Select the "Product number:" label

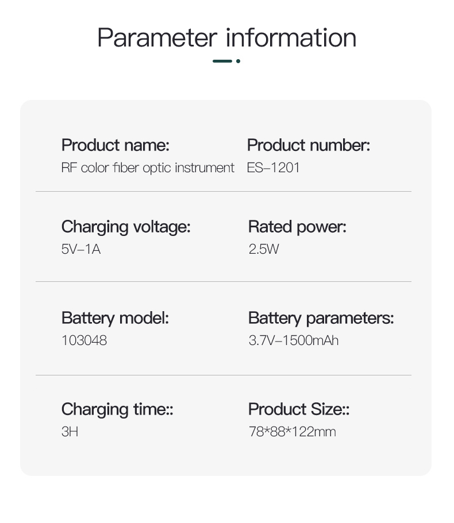tap(309, 145)
